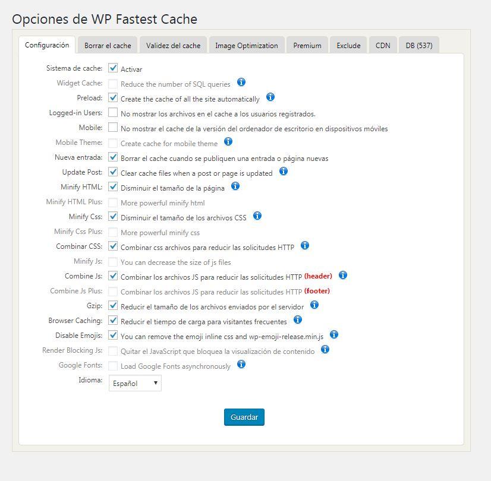Open the Update Post info icon
This screenshot has height=481, width=491.
(x=284, y=171)
